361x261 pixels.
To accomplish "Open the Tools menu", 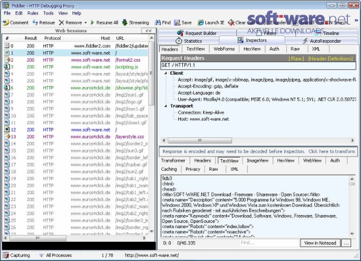I will tap(48, 13).
